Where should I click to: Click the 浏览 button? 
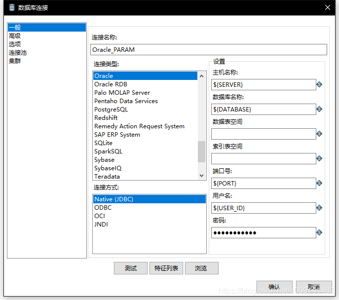[x=201, y=268]
